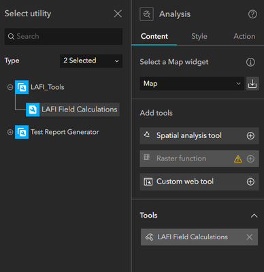Click the Raster function grid icon
The height and width of the screenshot is (272, 264).
[146, 157]
